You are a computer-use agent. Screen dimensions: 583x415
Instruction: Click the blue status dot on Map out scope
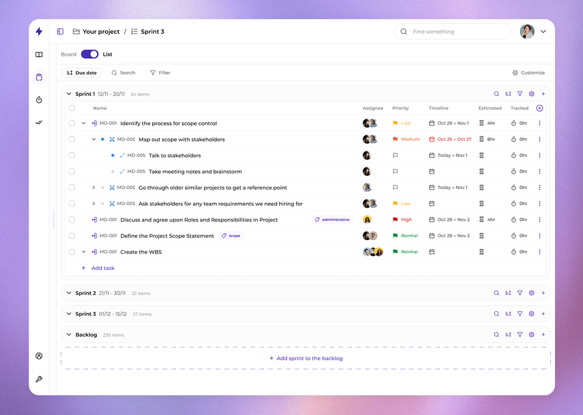(x=103, y=139)
